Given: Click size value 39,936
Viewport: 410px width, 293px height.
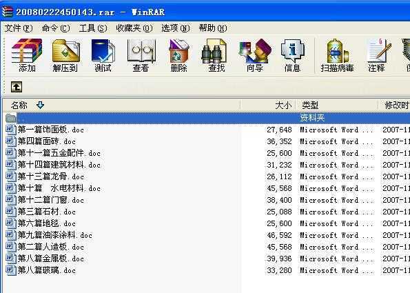Looking at the screenshot, I should pos(279,259).
